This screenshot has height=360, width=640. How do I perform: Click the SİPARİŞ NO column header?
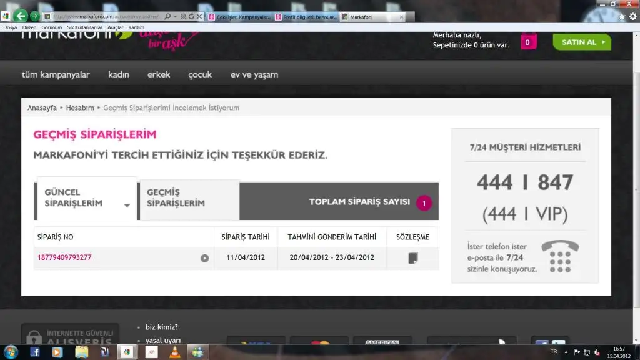[55, 237]
